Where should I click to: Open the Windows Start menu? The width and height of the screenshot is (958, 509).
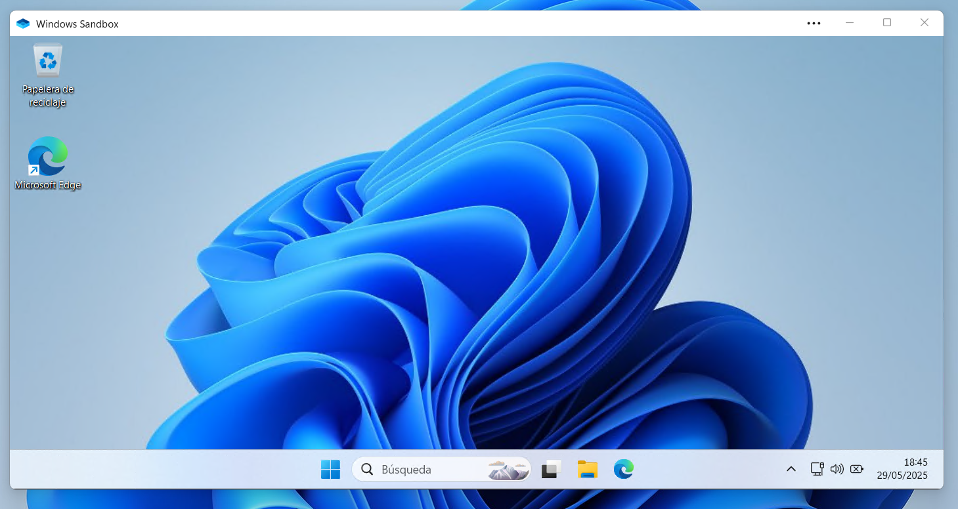pyautogui.click(x=330, y=469)
